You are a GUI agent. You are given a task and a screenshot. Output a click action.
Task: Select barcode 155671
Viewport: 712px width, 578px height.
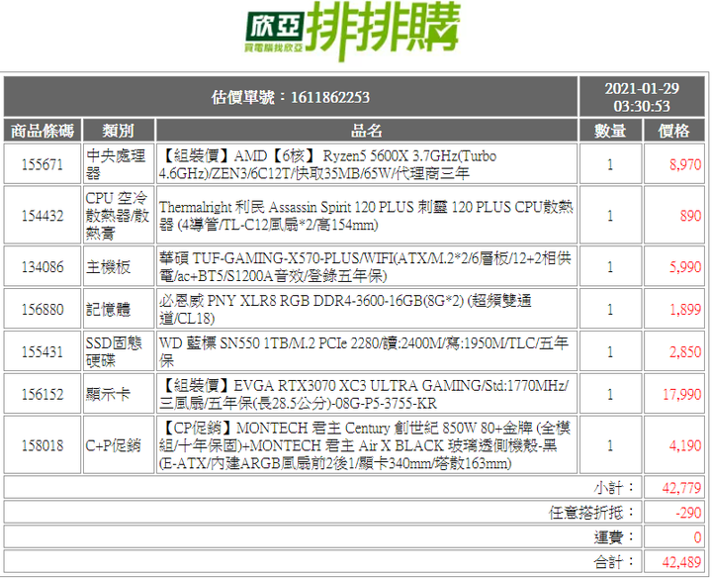point(43,164)
